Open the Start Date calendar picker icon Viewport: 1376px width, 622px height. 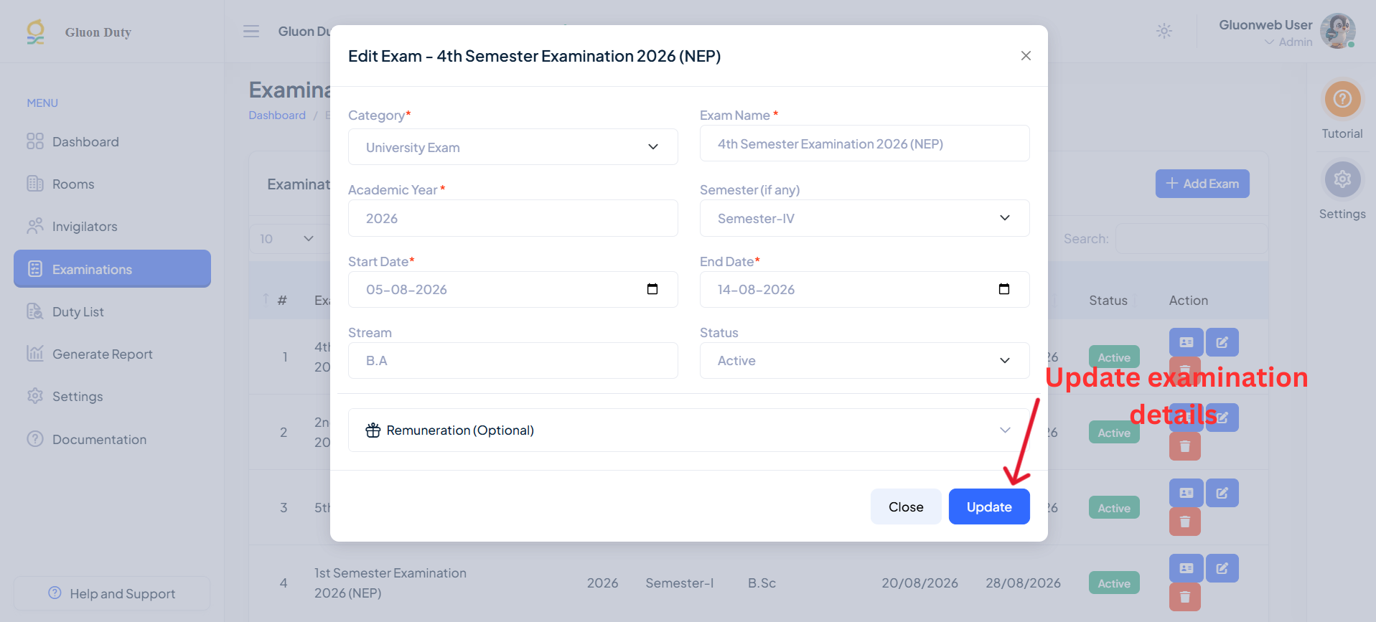(652, 289)
